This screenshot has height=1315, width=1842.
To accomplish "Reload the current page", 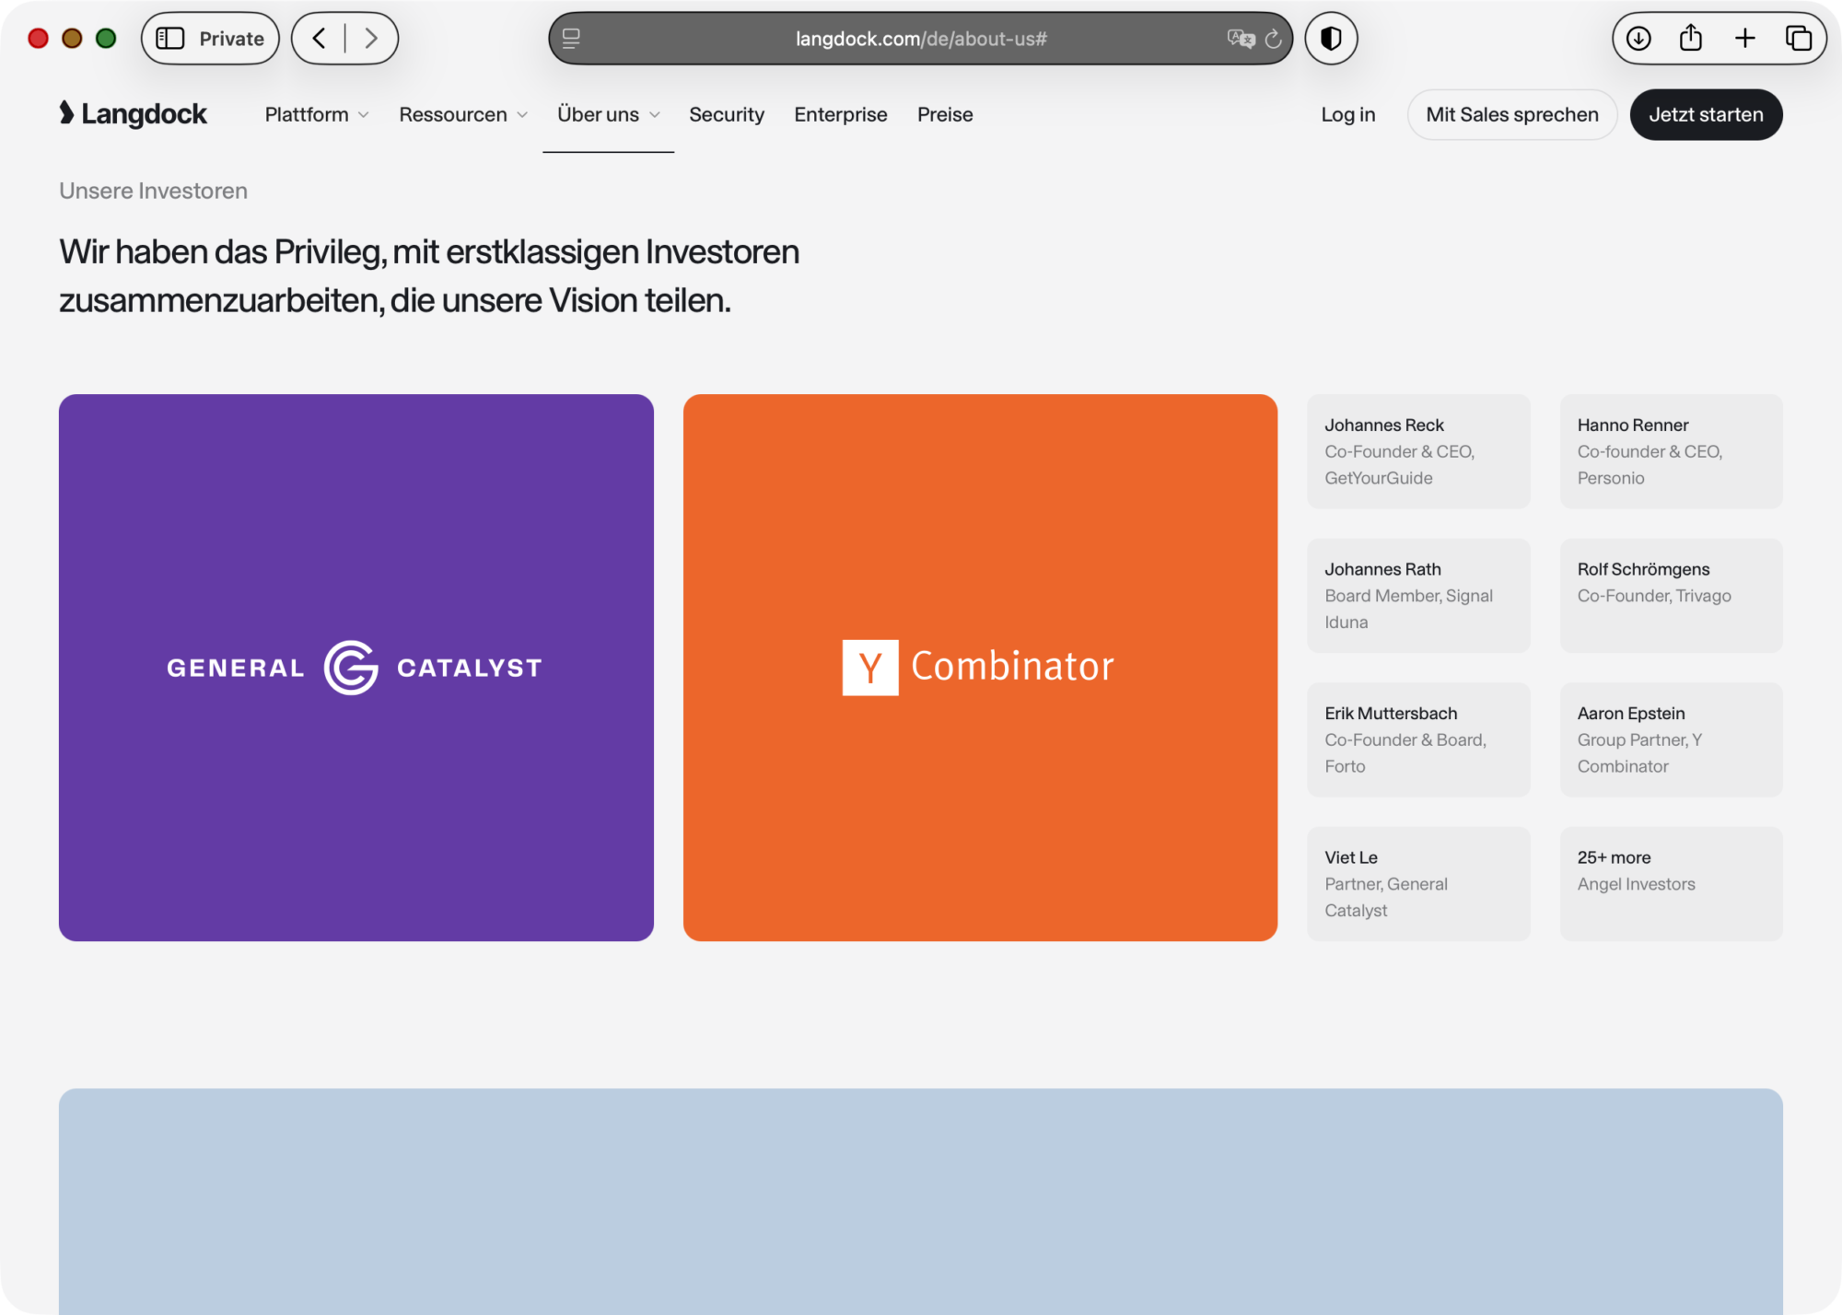I will pos(1274,39).
